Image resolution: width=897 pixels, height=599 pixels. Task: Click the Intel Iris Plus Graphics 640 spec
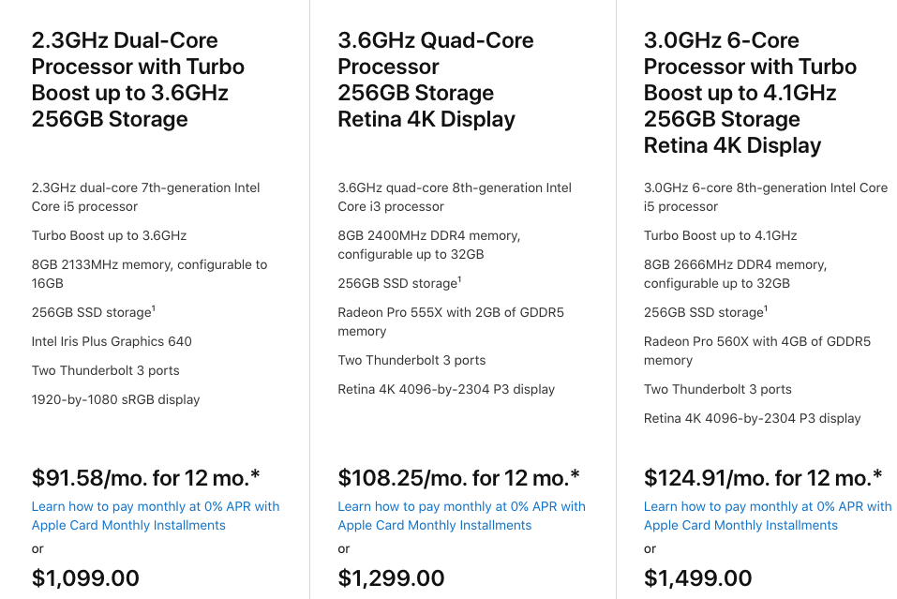click(x=112, y=341)
